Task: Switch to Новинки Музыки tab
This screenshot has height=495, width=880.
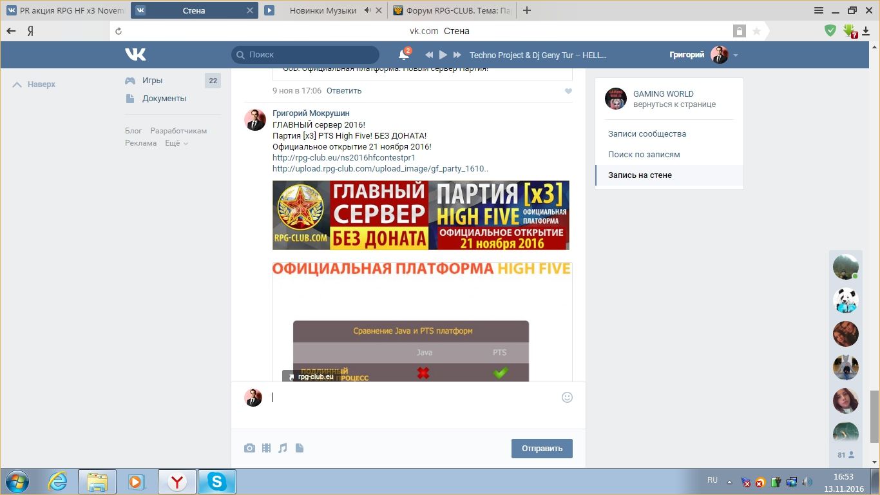Action: (322, 10)
